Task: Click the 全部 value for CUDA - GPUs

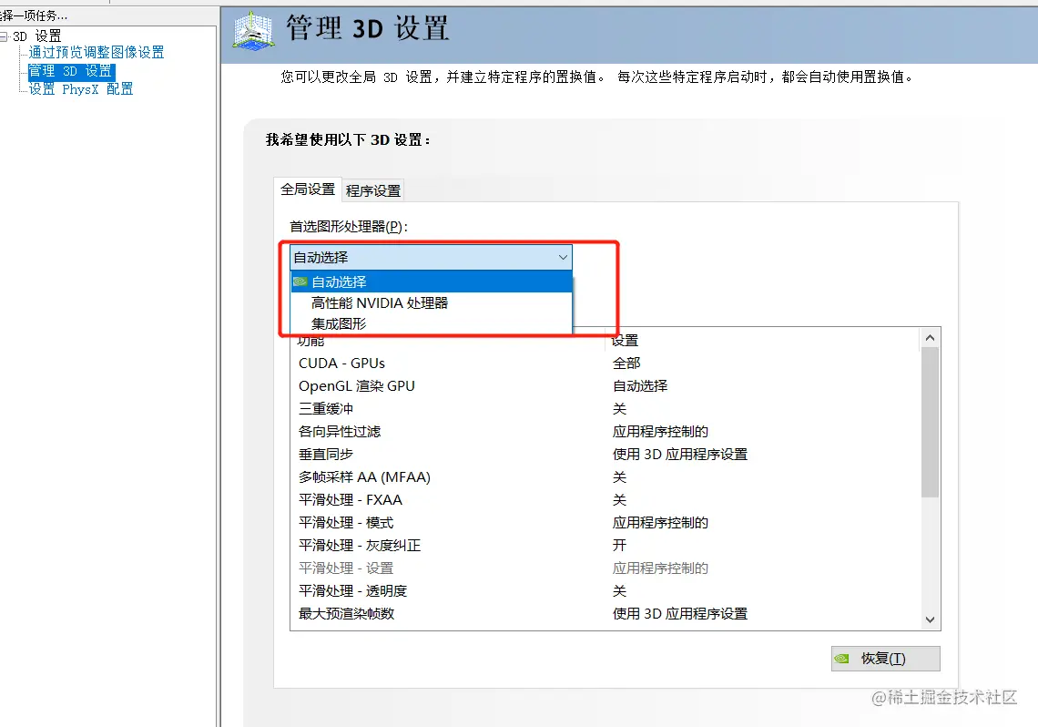Action: (626, 363)
